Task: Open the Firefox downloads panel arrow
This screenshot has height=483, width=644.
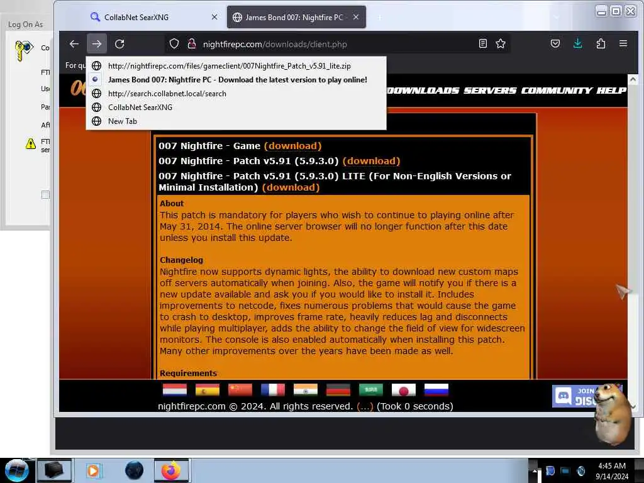Action: (578, 43)
